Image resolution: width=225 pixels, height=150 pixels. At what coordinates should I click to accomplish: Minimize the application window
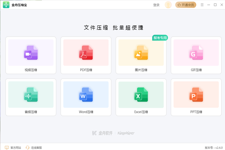click(x=209, y=5)
